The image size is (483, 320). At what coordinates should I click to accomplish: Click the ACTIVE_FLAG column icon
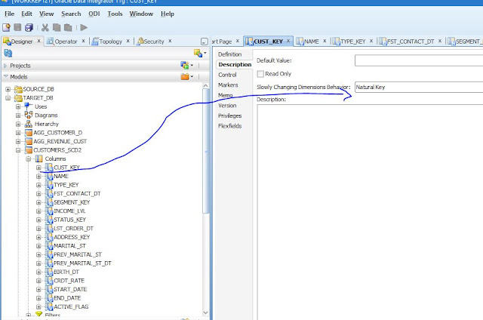click(x=49, y=306)
